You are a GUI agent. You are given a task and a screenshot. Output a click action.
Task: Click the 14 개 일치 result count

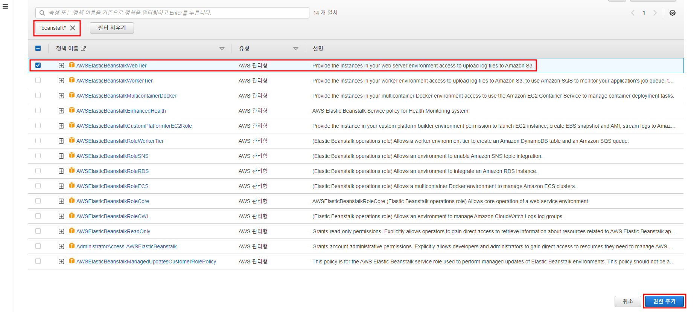[326, 13]
